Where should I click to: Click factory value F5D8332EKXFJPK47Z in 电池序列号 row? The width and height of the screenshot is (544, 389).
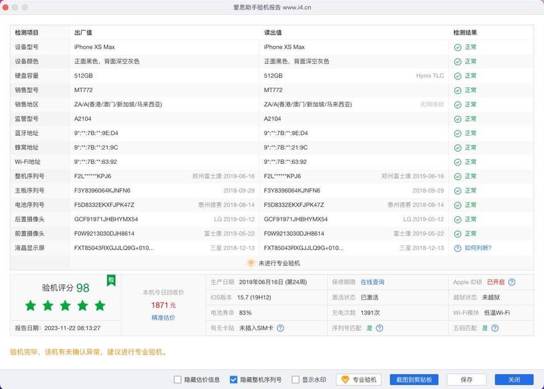[x=104, y=205]
